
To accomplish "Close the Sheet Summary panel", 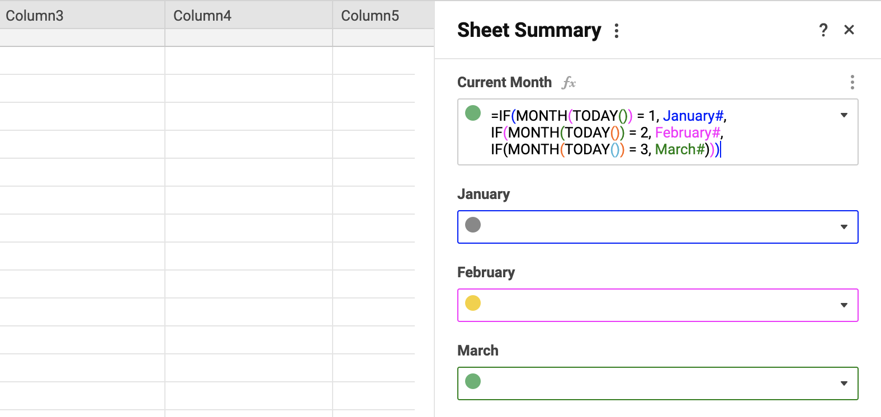I will coord(849,30).
